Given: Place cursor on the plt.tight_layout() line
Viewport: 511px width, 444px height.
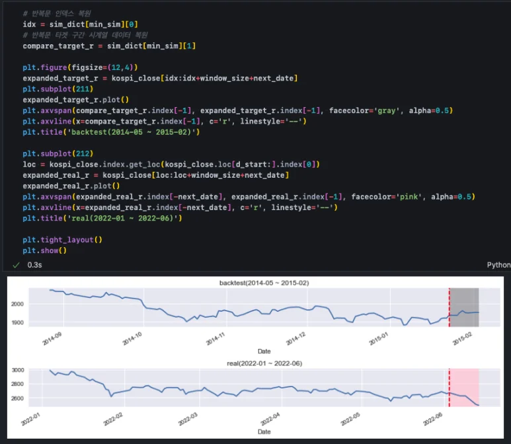Looking at the screenshot, I should [62, 240].
